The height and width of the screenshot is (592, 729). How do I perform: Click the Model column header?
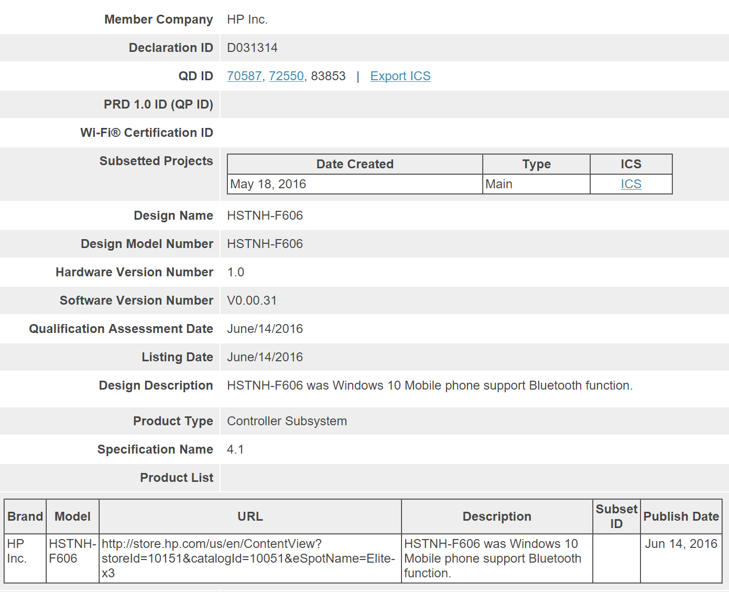73,516
